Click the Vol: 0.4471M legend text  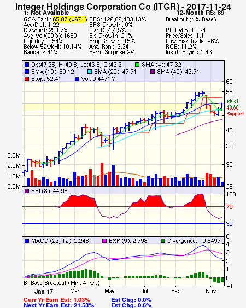click(x=98, y=79)
